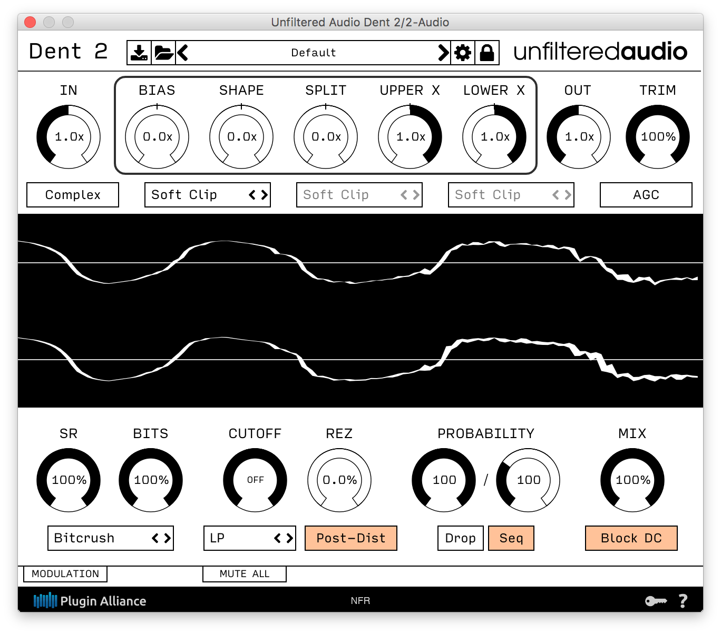Click the REZ resonance knob
Viewport: 721px width, 634px height.
(339, 480)
